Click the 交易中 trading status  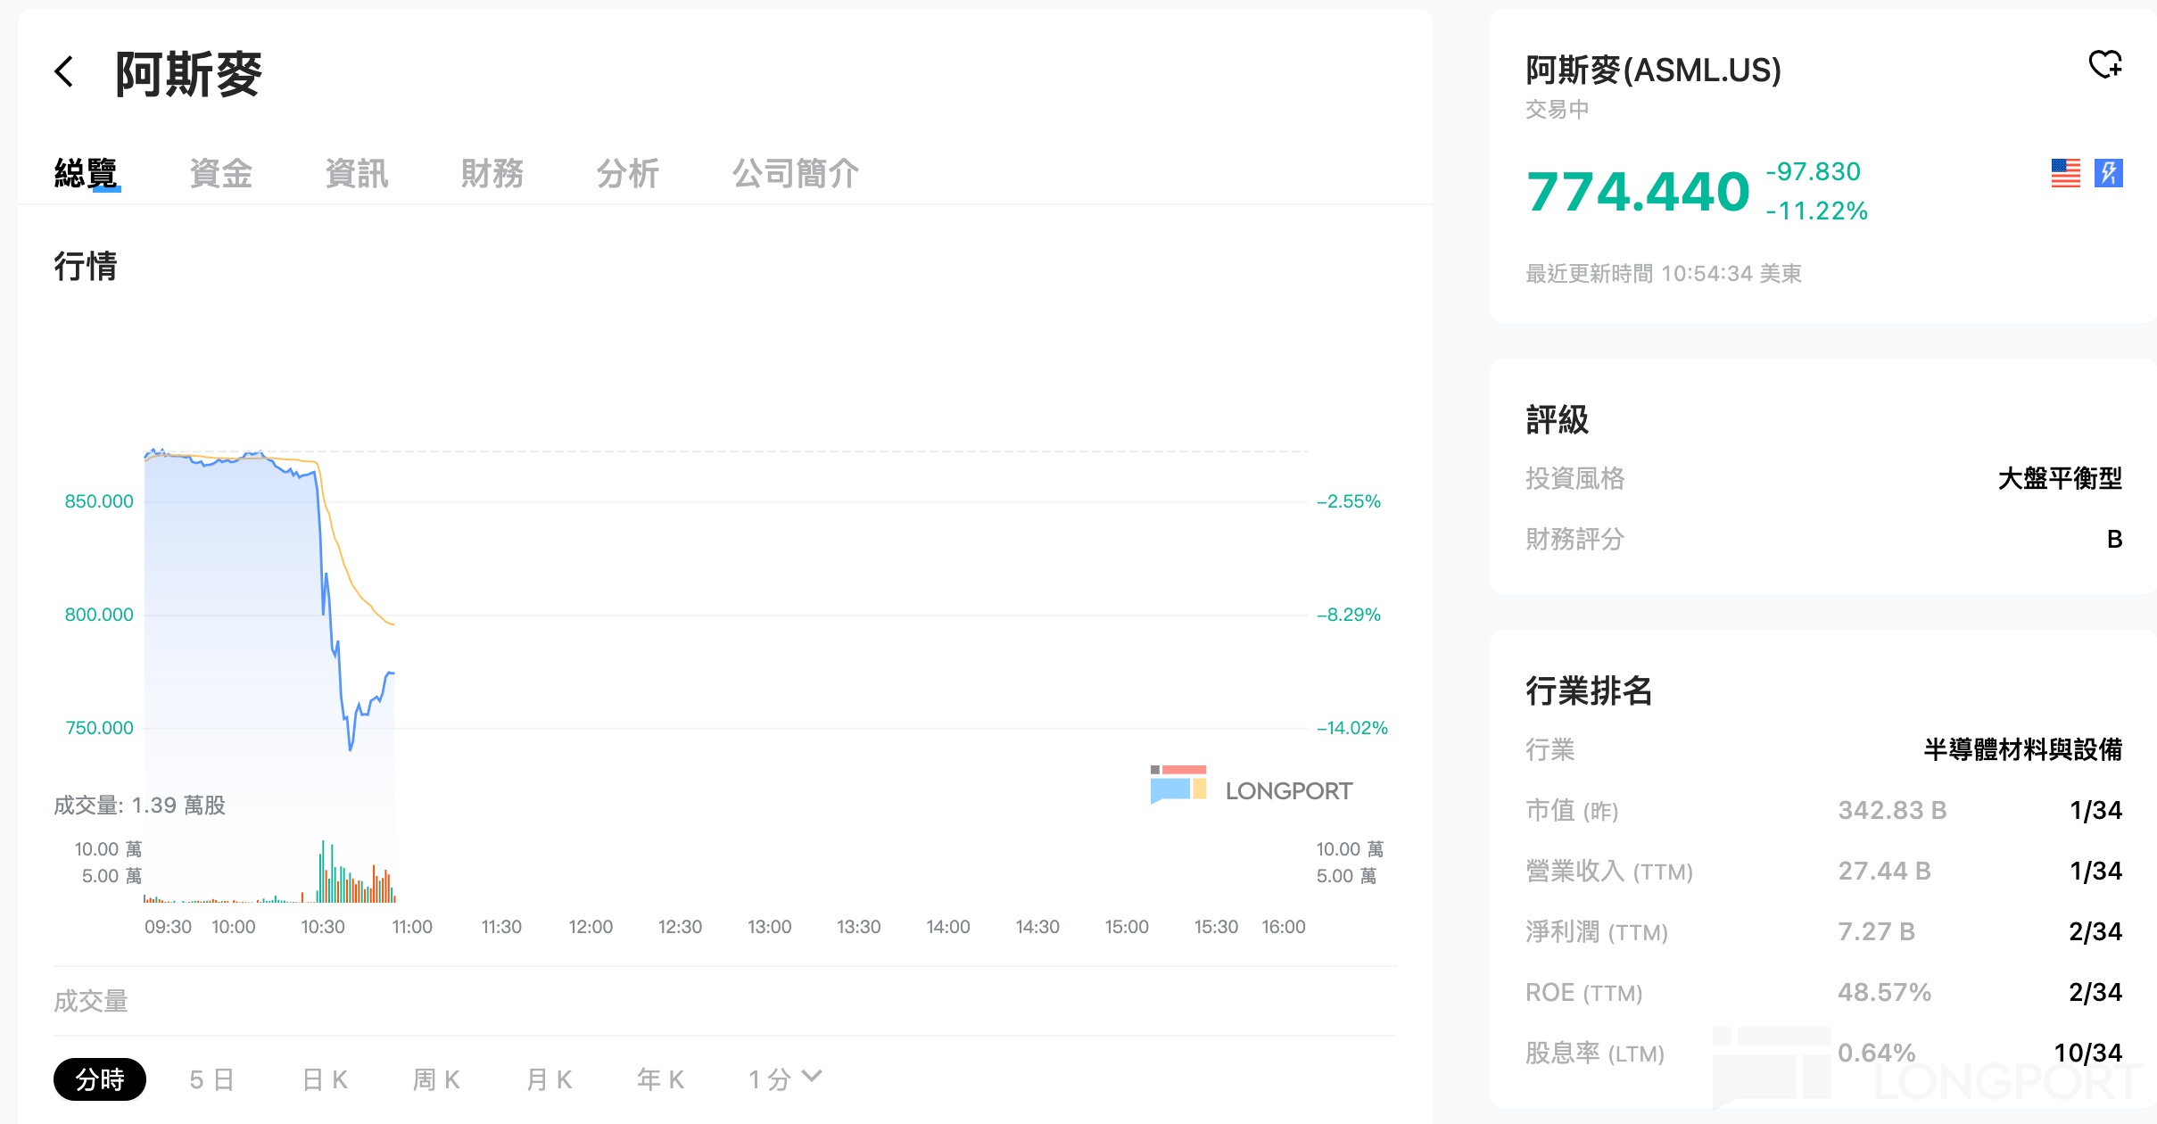pyautogui.click(x=1557, y=109)
